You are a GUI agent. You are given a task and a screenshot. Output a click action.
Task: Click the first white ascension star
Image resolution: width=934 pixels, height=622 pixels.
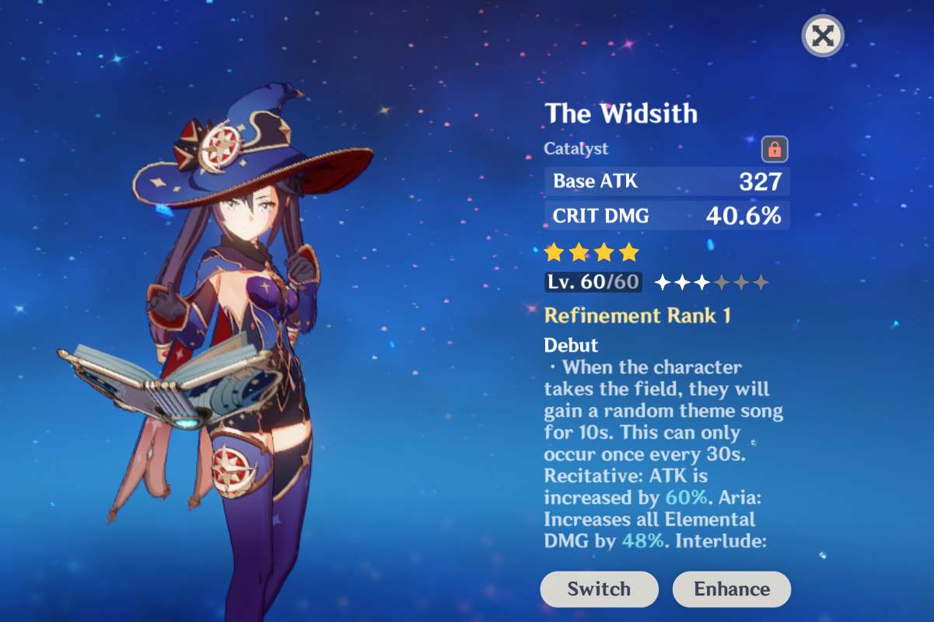(x=663, y=282)
